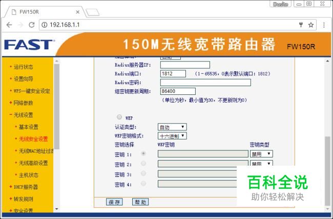
Task: Click the sidebar scrollbar thumb
Action: tap(56, 106)
